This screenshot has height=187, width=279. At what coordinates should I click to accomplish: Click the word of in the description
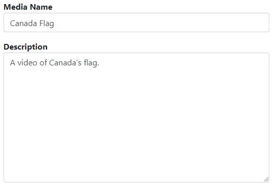click(43, 63)
